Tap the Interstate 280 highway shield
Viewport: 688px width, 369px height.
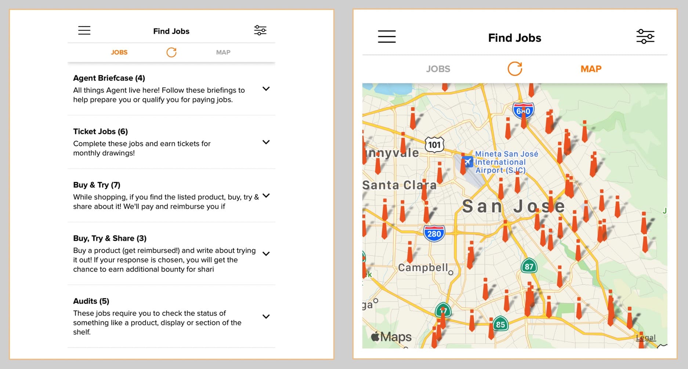[x=434, y=234]
